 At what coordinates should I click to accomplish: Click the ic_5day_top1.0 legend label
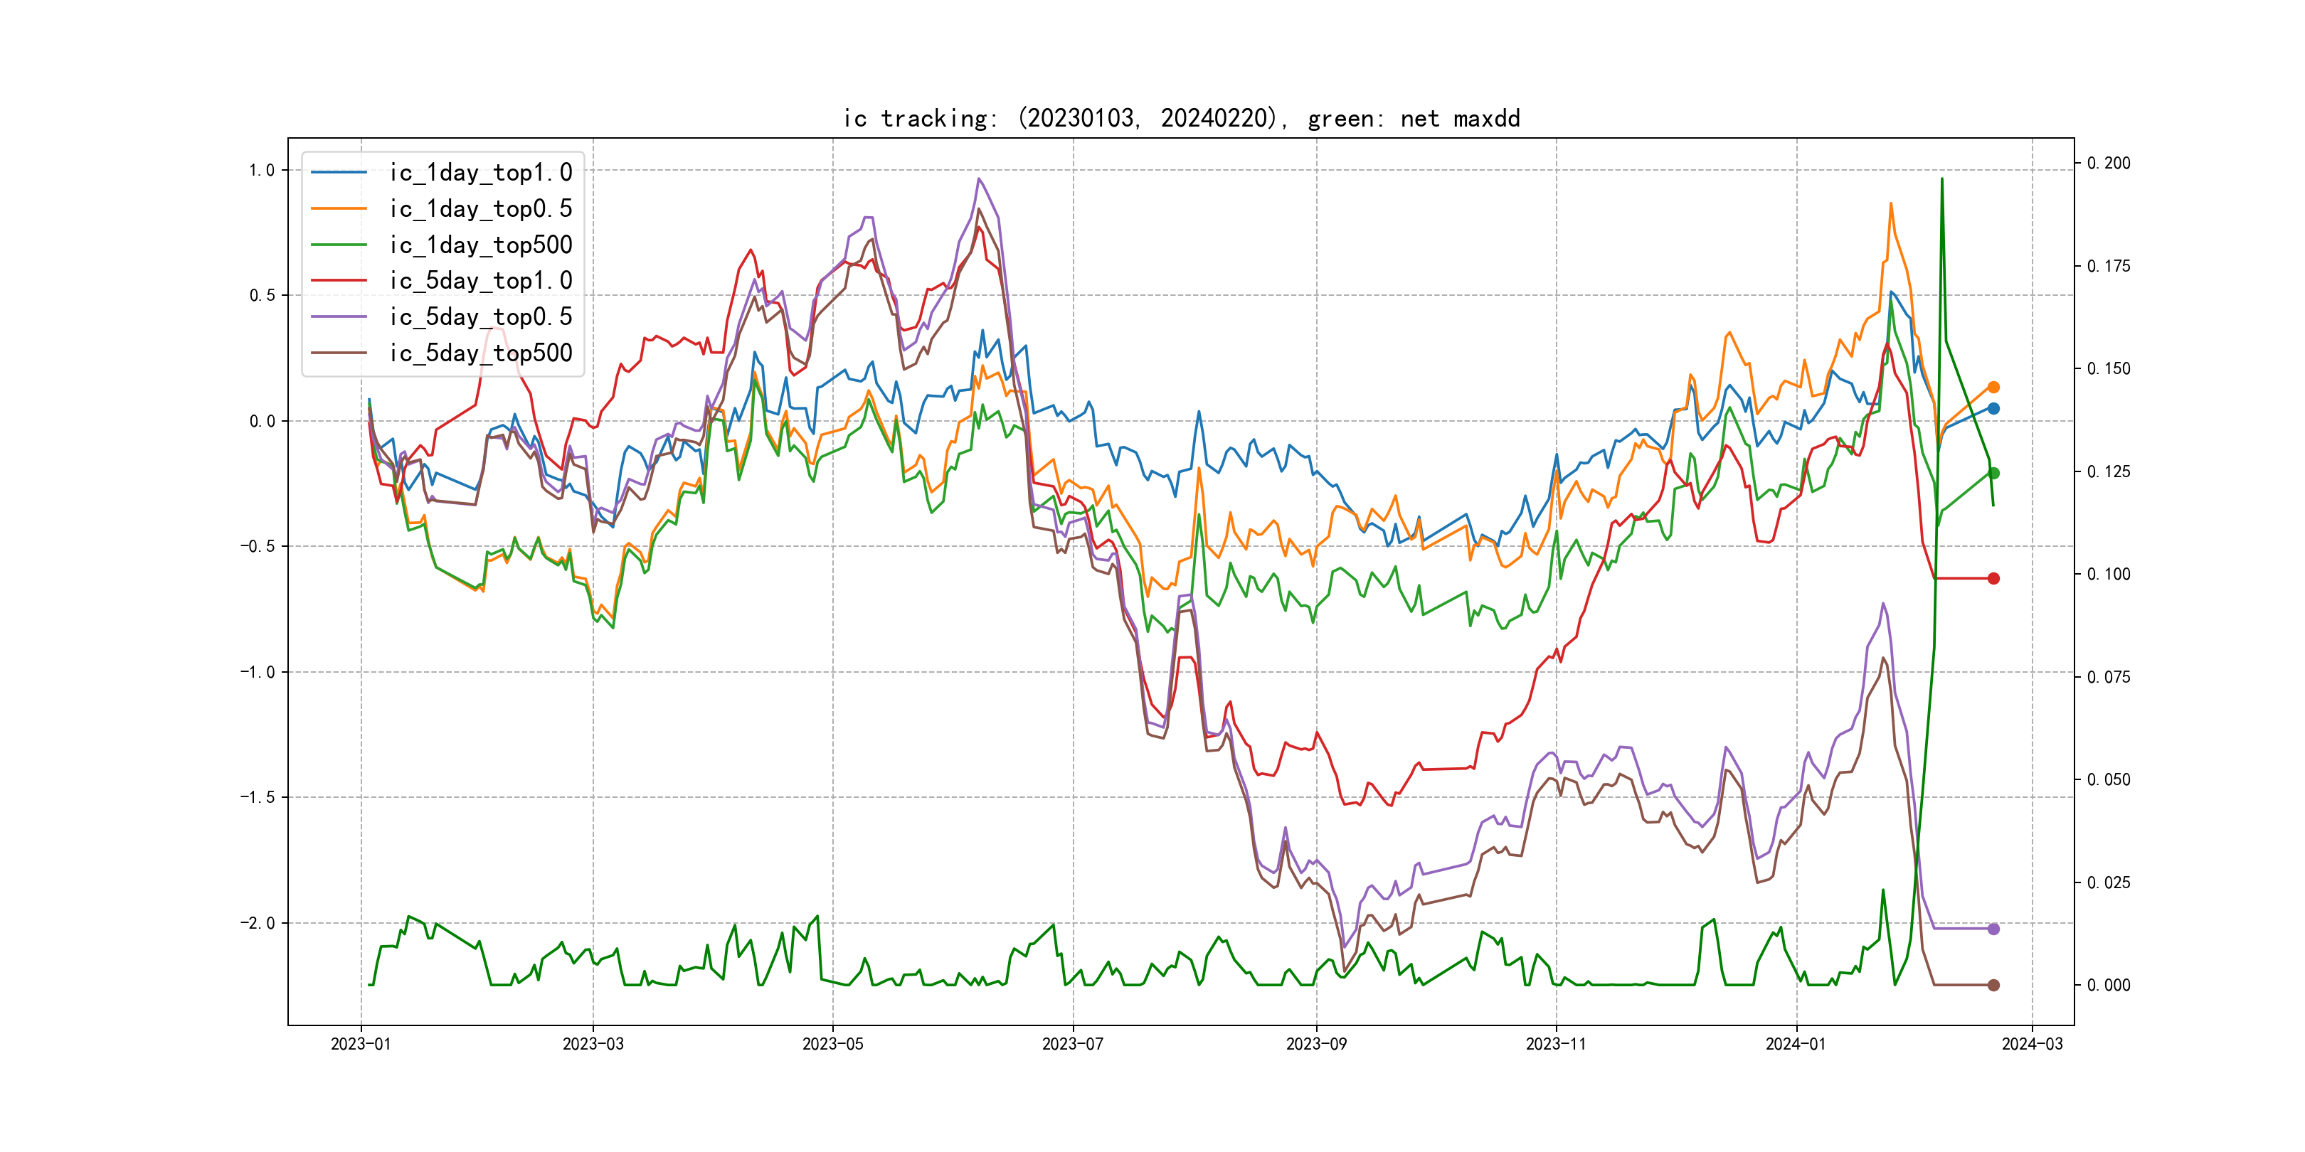(x=480, y=281)
